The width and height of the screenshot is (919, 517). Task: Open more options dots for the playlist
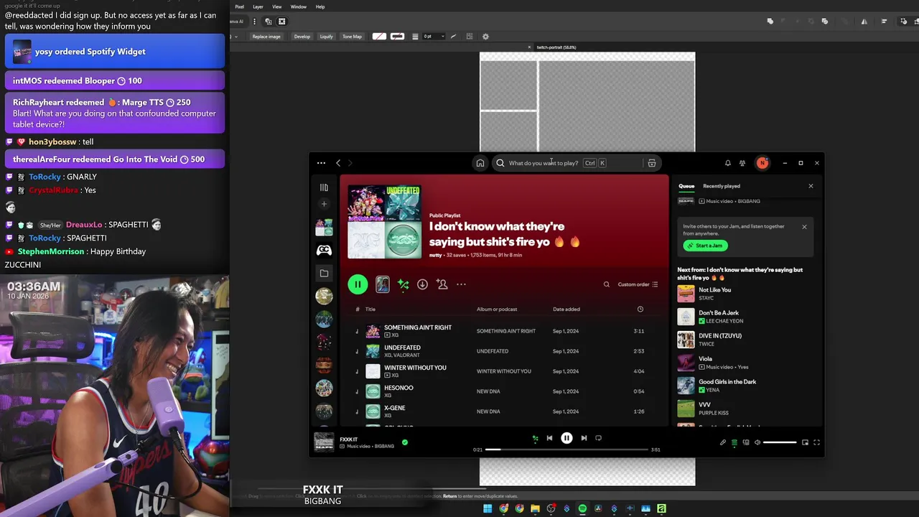[461, 284]
